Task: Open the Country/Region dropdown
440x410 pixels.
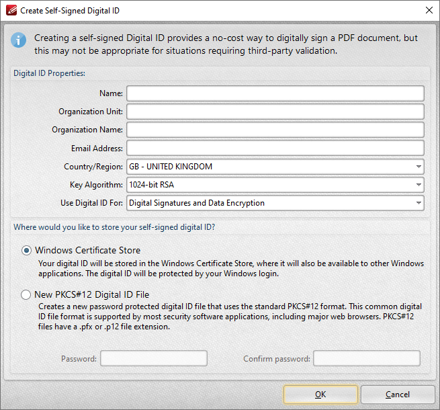Action: point(275,167)
